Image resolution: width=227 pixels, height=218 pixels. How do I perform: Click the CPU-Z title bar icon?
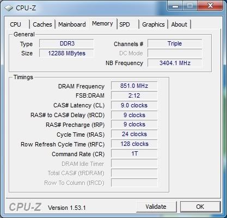point(9,8)
